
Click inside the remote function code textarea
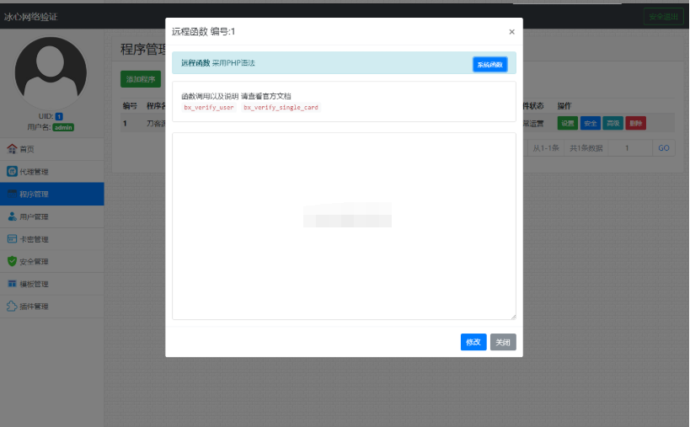coord(344,226)
